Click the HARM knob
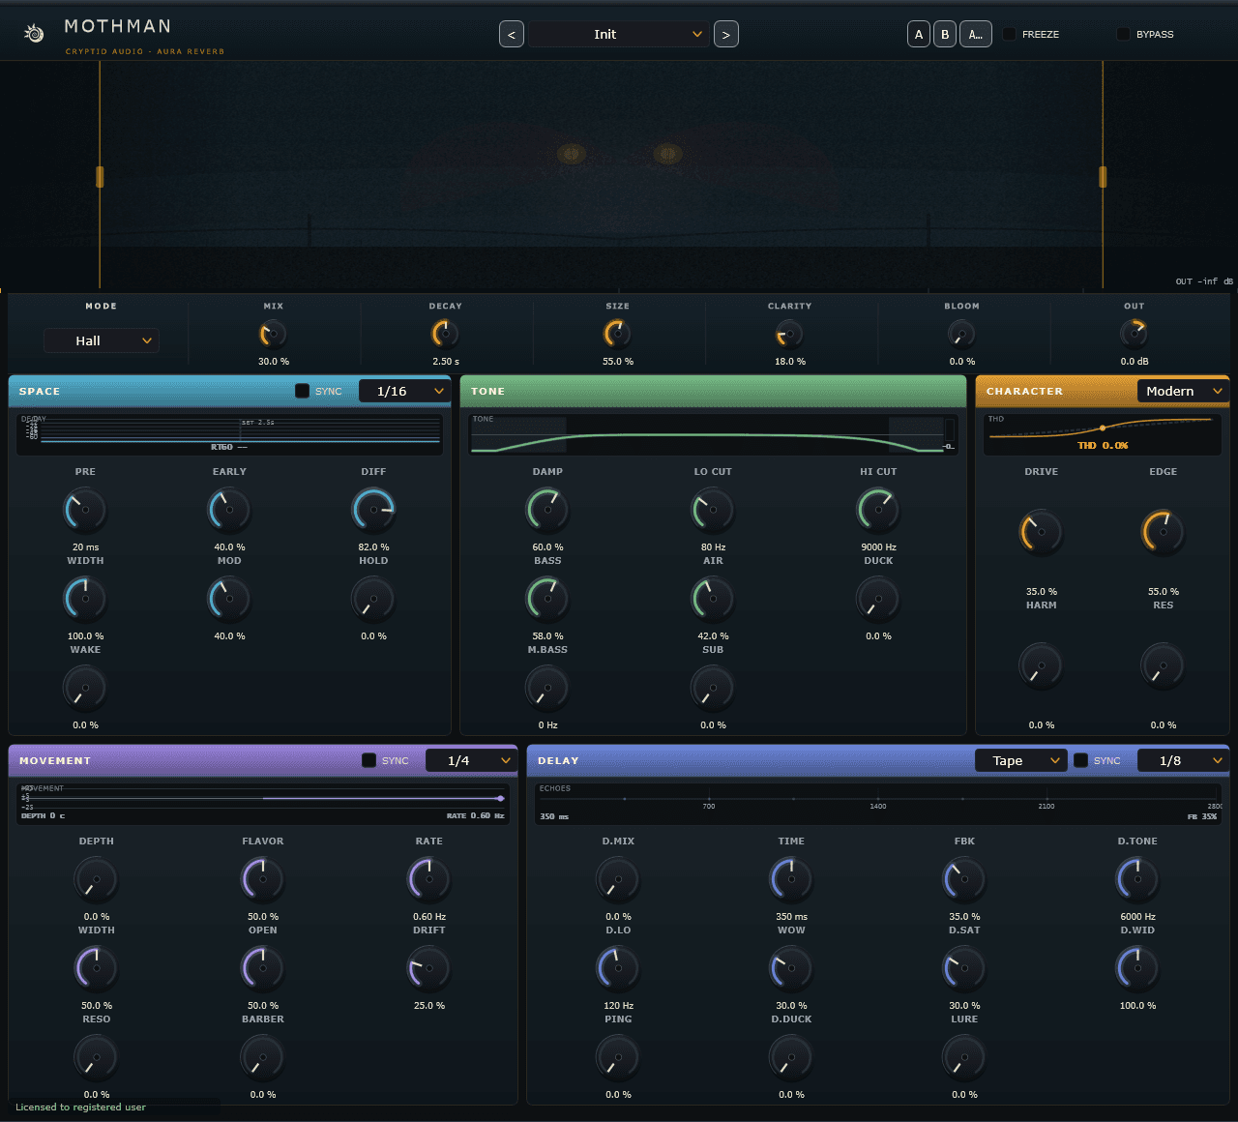The height and width of the screenshot is (1122, 1238). click(x=1041, y=666)
